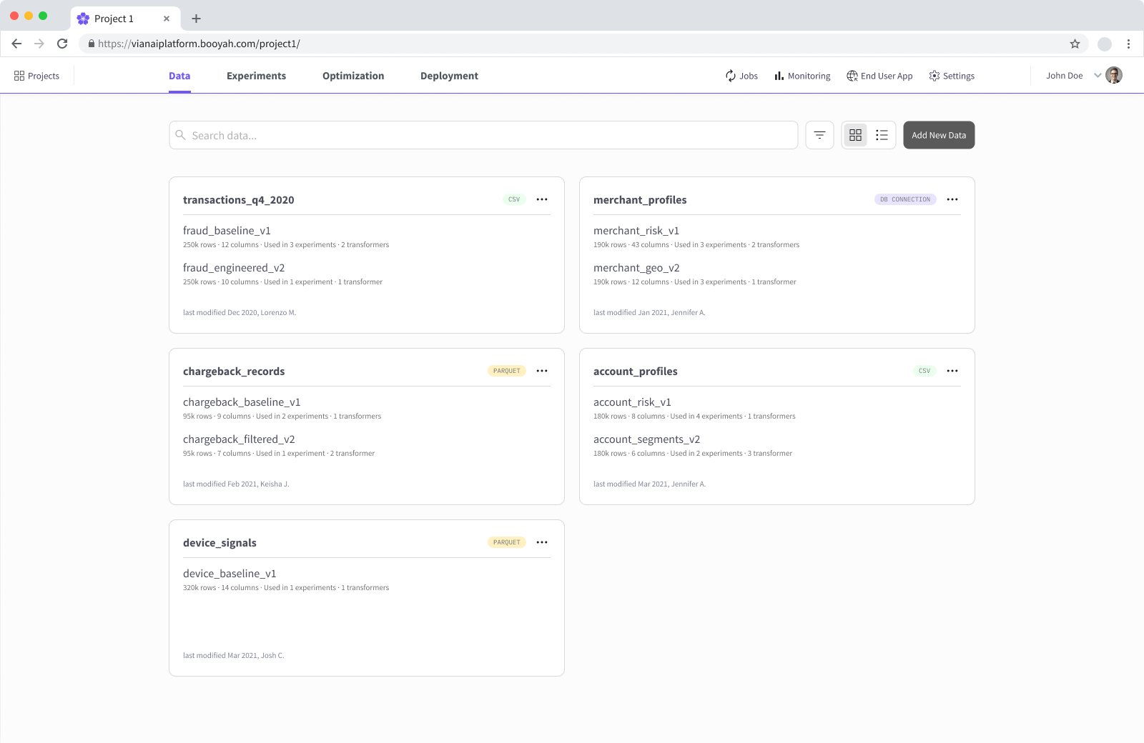Switch to the Deployment tab
The image size is (1144, 743).
click(x=449, y=76)
